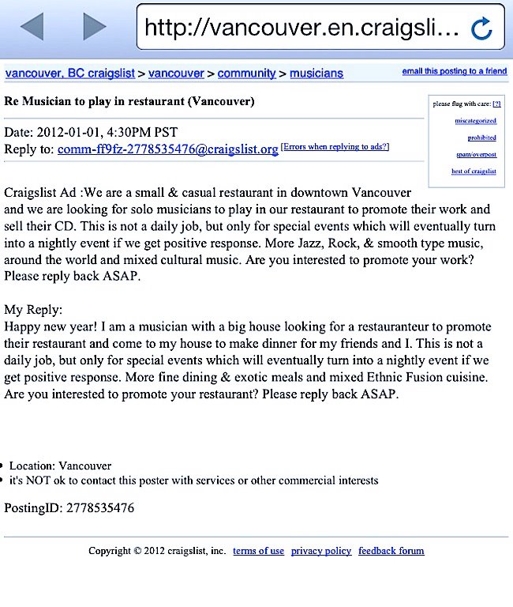Flag the posting as miscategorized

pos(475,121)
